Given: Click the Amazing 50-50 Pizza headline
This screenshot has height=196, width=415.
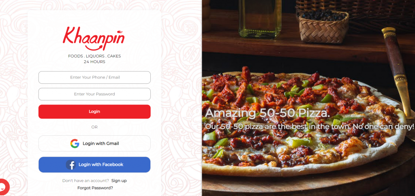Looking at the screenshot, I should (x=267, y=113).
